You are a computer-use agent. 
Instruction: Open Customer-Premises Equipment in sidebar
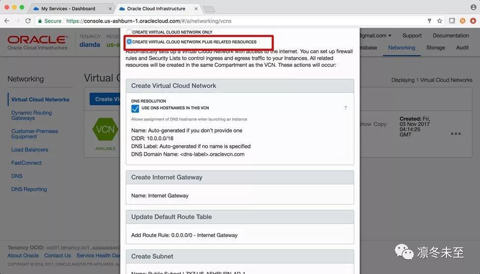pos(34,134)
